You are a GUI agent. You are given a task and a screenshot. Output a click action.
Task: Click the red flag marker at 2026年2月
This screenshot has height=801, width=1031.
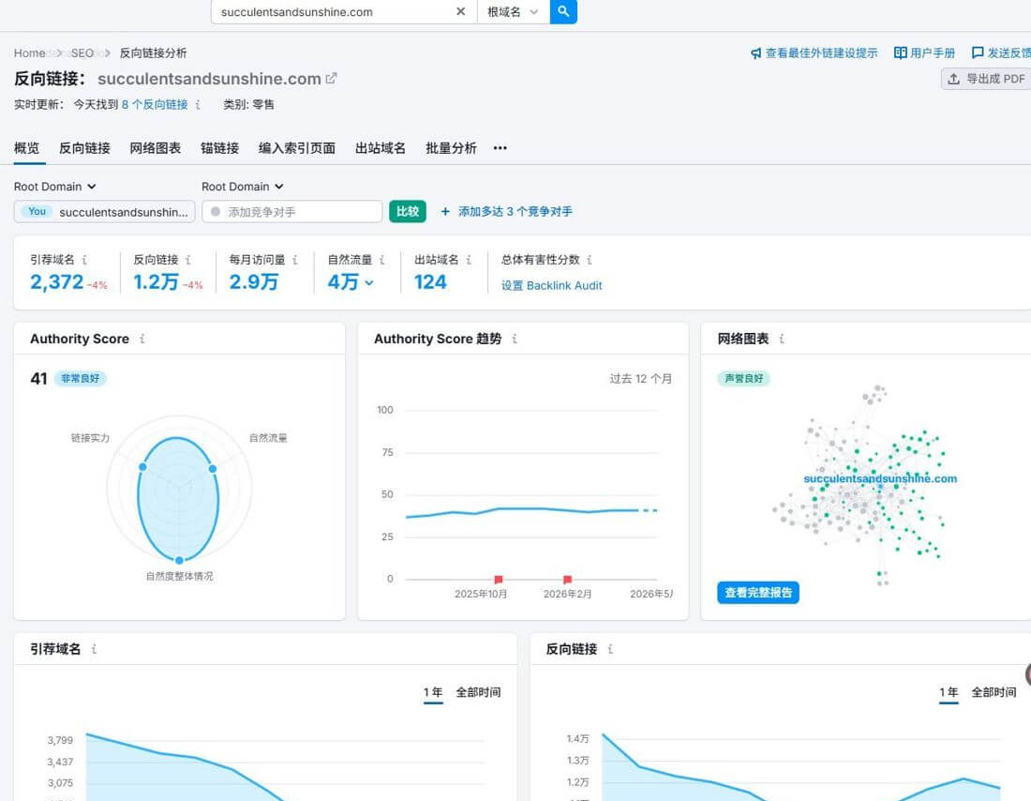(x=567, y=580)
